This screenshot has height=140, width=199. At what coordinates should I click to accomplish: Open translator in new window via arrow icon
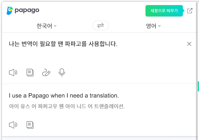[190, 11]
